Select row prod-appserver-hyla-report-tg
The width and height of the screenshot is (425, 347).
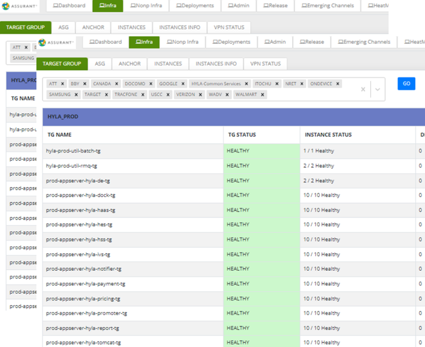pos(234,328)
